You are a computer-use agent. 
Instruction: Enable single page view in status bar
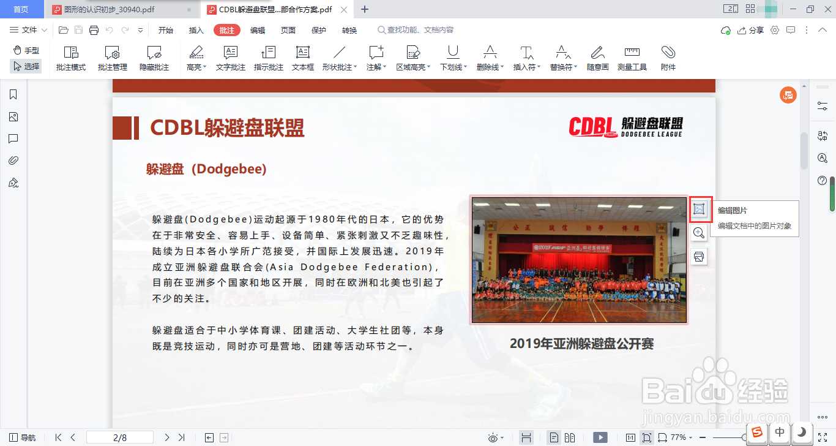(x=553, y=437)
